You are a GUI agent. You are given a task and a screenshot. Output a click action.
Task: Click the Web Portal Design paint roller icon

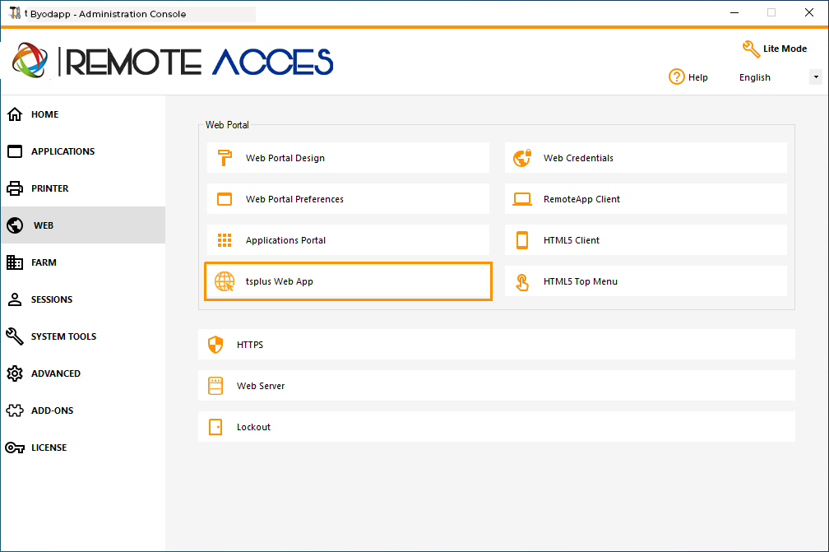(225, 158)
